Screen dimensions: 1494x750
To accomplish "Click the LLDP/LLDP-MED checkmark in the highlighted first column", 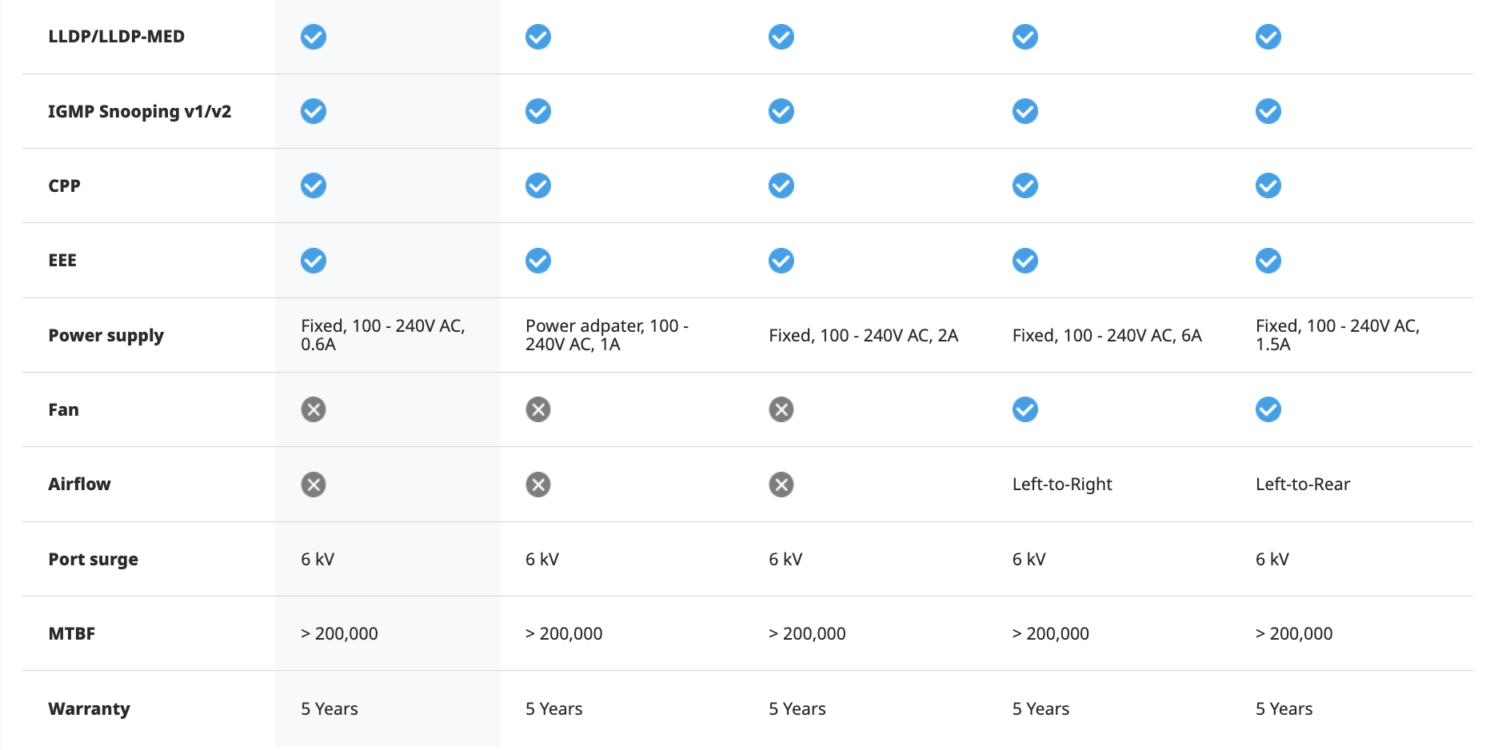I will pyautogui.click(x=313, y=37).
